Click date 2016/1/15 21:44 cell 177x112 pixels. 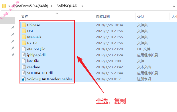click(109, 73)
